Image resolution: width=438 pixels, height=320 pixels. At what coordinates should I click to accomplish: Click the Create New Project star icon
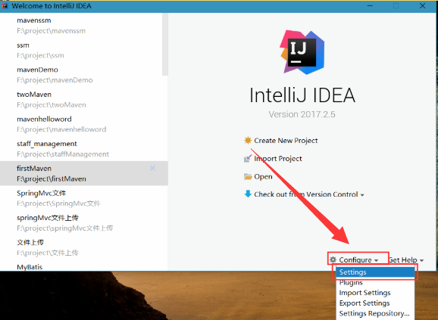(248, 140)
